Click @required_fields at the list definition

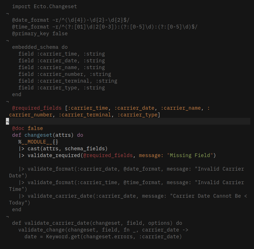coord(37,108)
